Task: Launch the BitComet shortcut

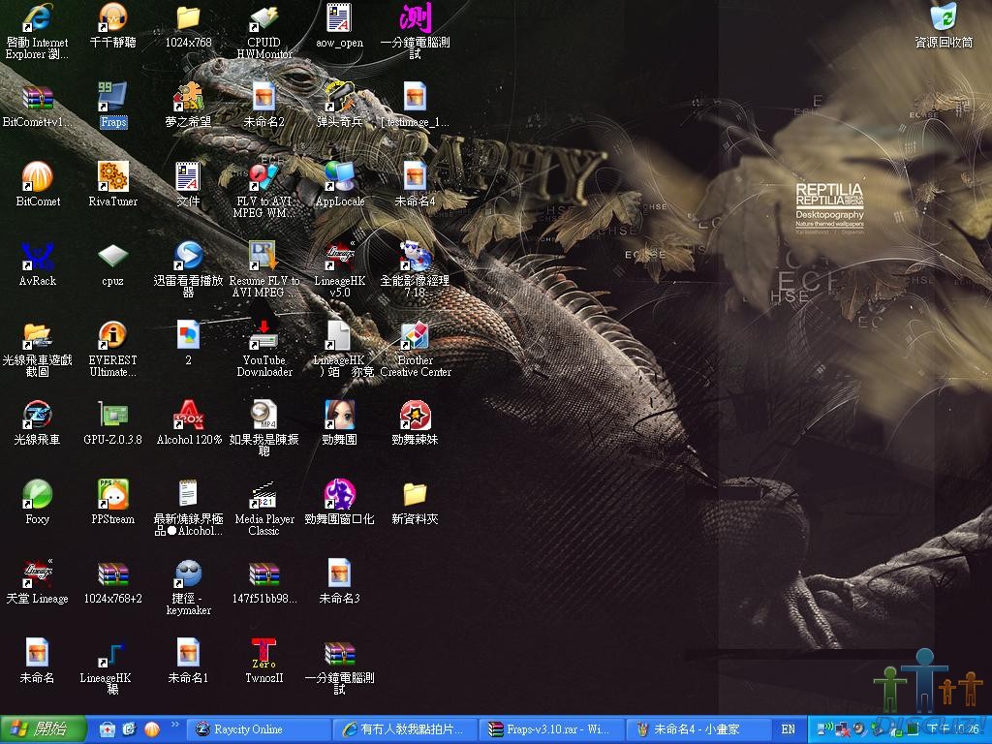Action: point(38,176)
